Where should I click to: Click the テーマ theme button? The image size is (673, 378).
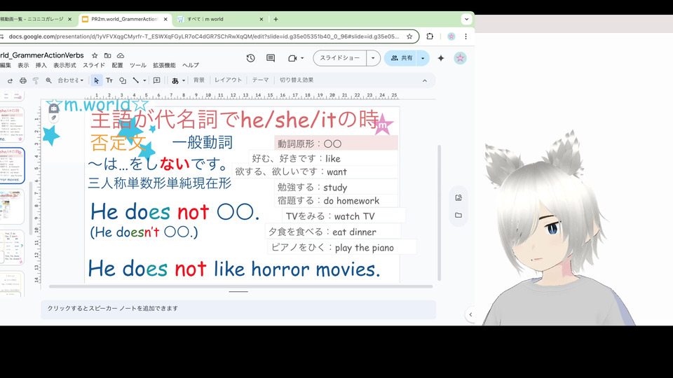tap(261, 80)
